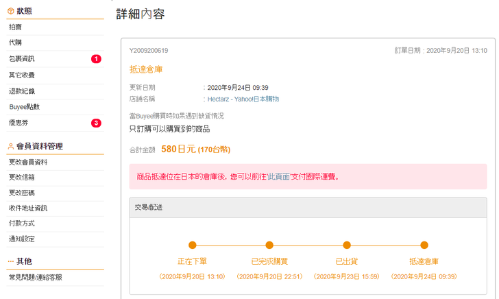The image size is (499, 299).
Task: Click the package box icon beside 狀態
Action: point(10,11)
